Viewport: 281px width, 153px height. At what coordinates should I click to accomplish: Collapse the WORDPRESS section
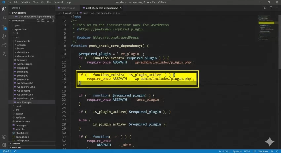click(18, 21)
